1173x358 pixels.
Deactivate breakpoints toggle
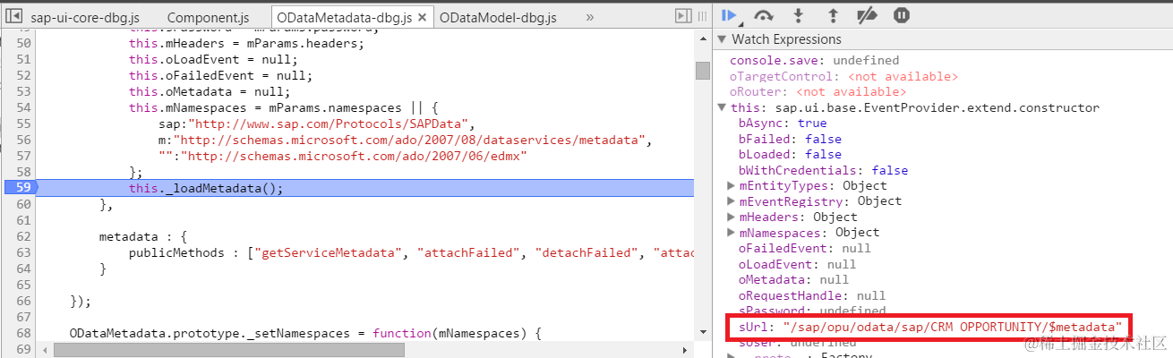coord(867,15)
